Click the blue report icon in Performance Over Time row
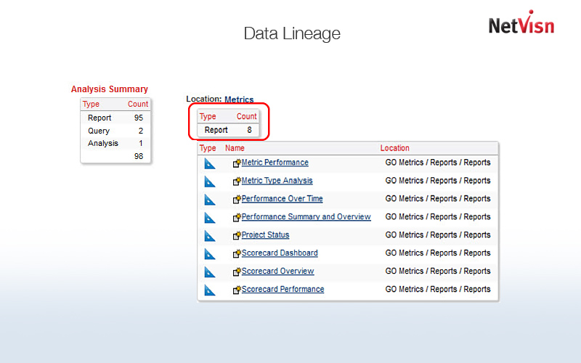The height and width of the screenshot is (363, 581). (x=210, y=200)
